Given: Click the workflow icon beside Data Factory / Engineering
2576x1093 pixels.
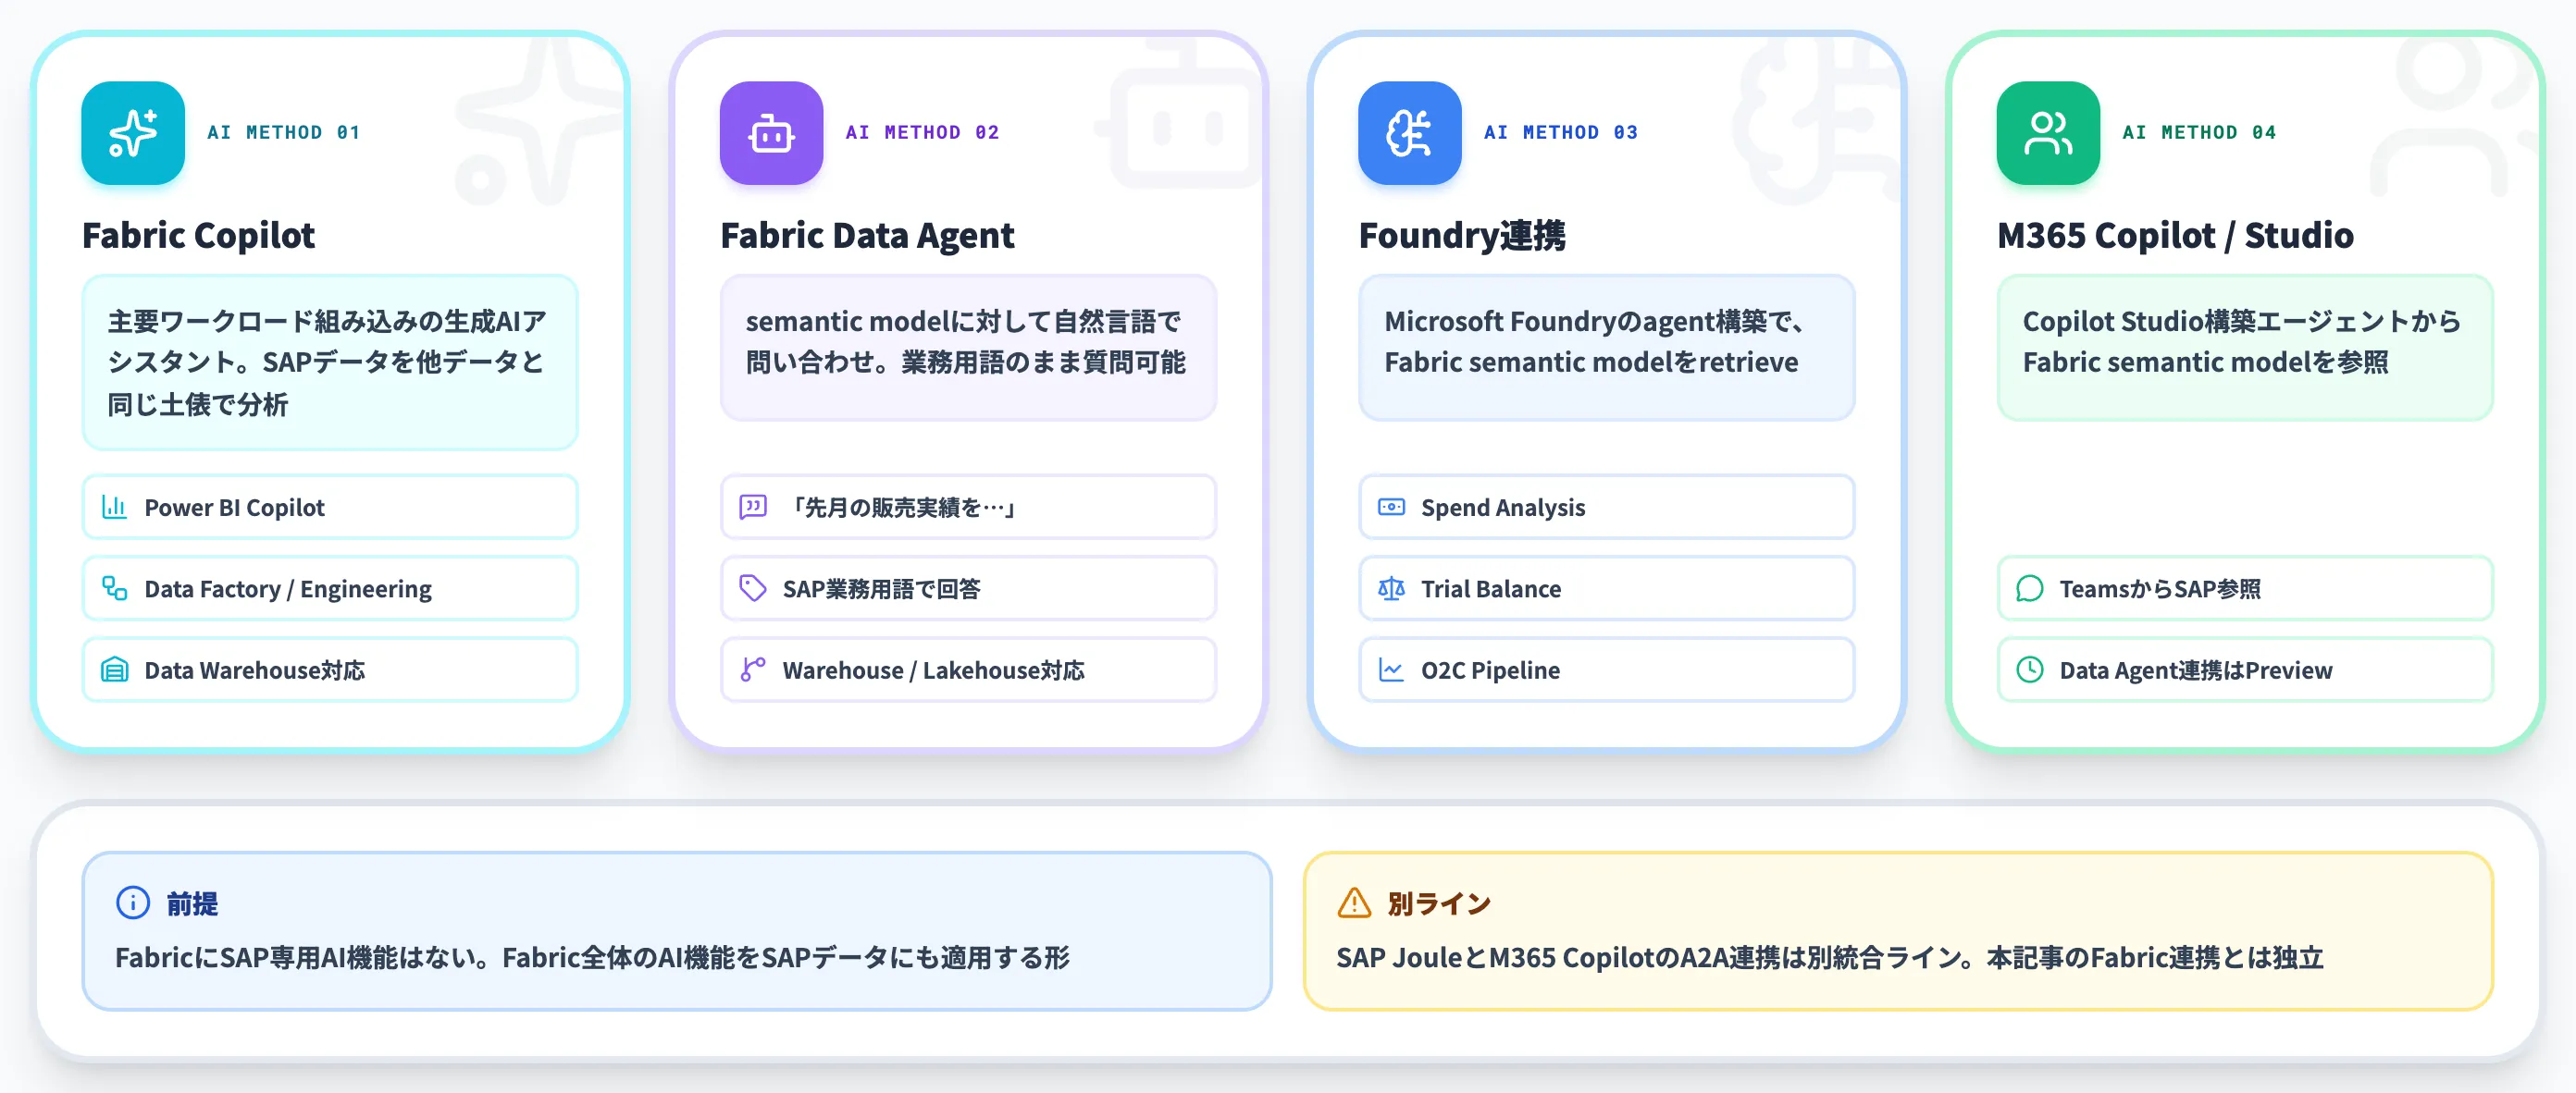Looking at the screenshot, I should point(115,588).
